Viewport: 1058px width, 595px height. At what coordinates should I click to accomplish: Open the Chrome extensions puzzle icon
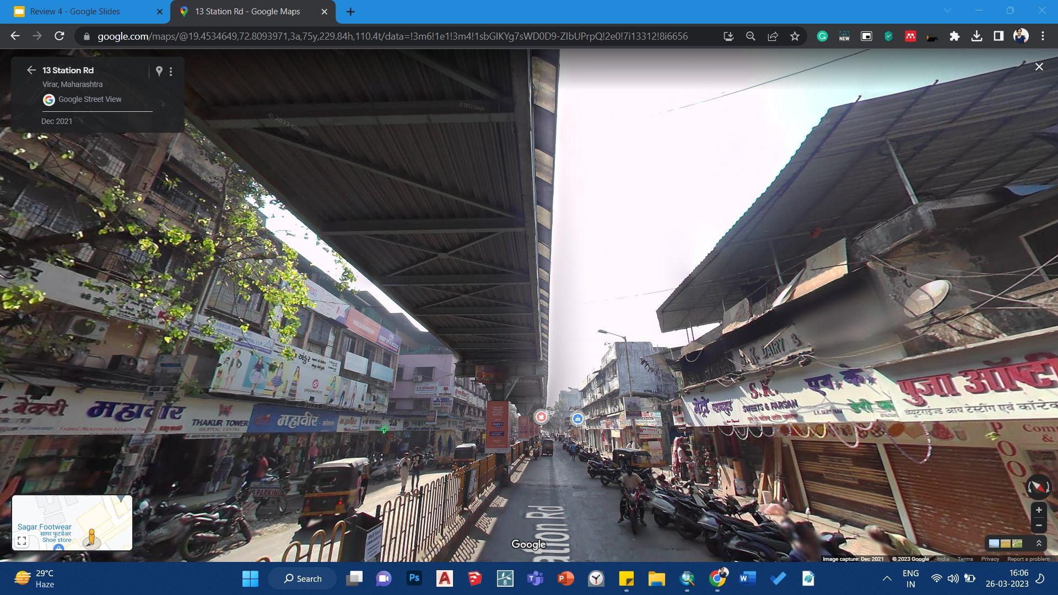(954, 36)
